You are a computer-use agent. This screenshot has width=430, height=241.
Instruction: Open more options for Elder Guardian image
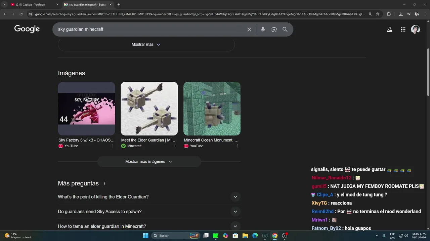click(175, 146)
